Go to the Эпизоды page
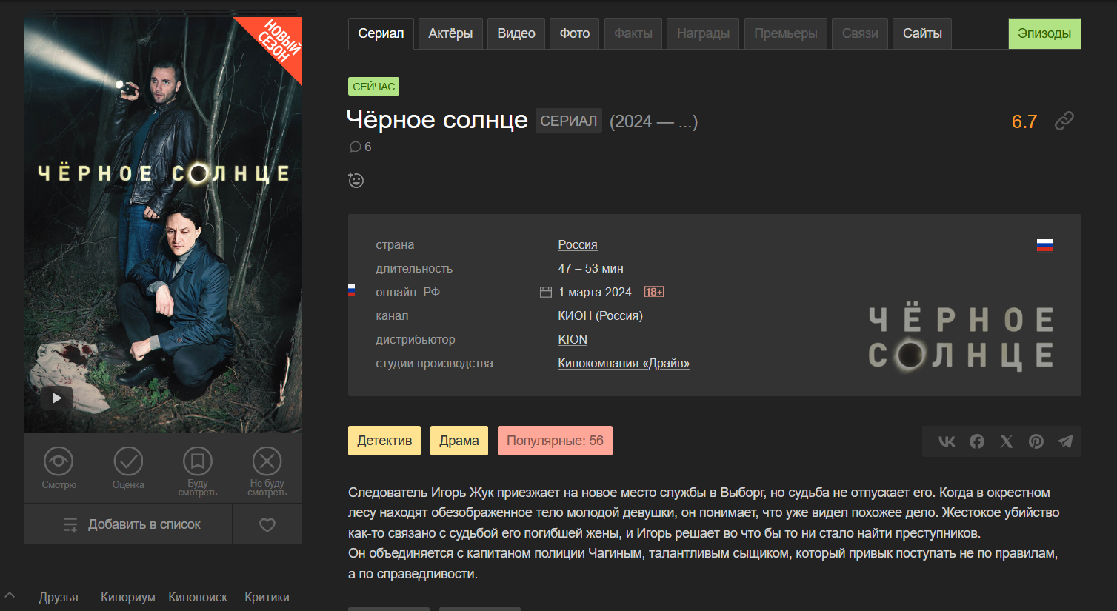Viewport: 1117px width, 611px height. (x=1044, y=33)
